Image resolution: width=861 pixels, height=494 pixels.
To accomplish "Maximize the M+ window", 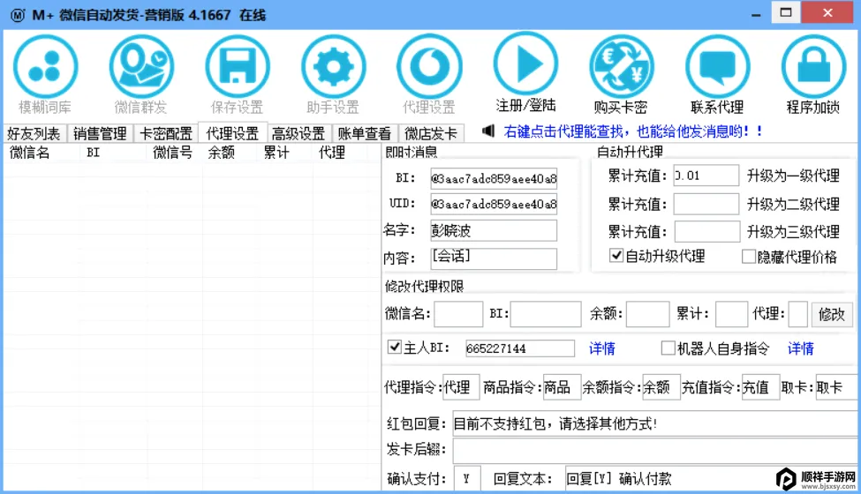I will (786, 12).
